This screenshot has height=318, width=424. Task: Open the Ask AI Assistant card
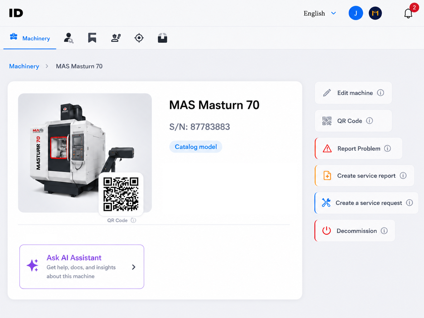pyautogui.click(x=82, y=267)
